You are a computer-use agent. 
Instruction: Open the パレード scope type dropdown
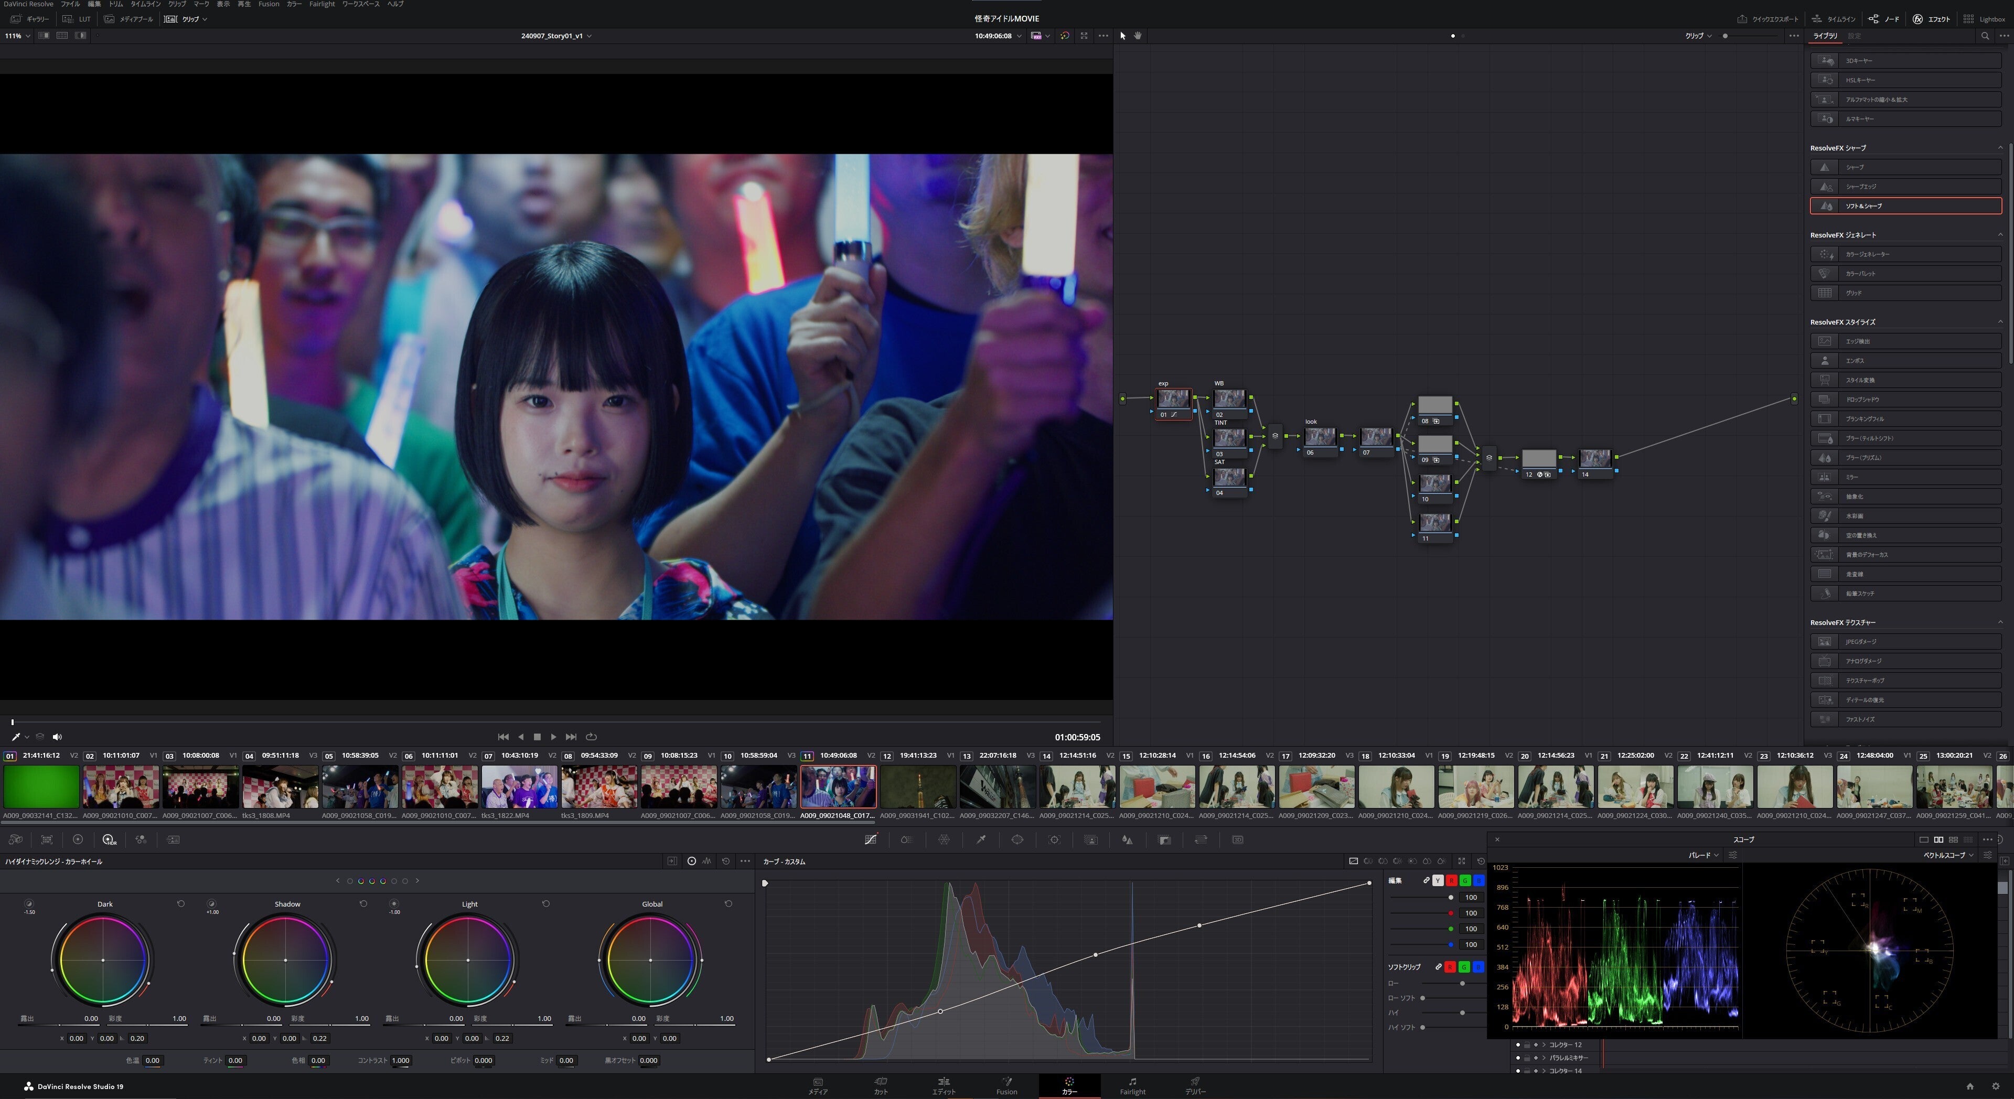click(1703, 855)
